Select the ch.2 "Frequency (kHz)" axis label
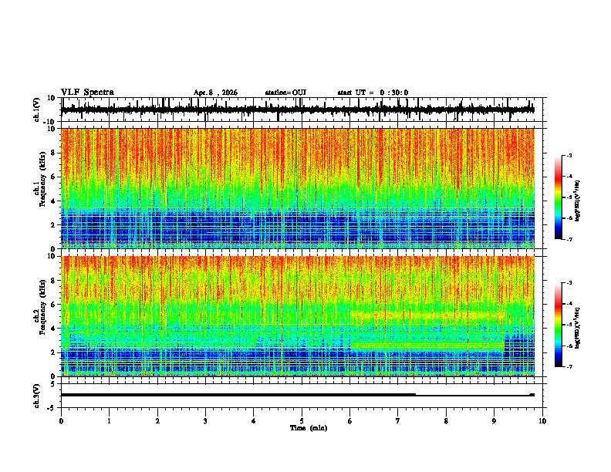This screenshot has width=611, height=472. (x=42, y=307)
